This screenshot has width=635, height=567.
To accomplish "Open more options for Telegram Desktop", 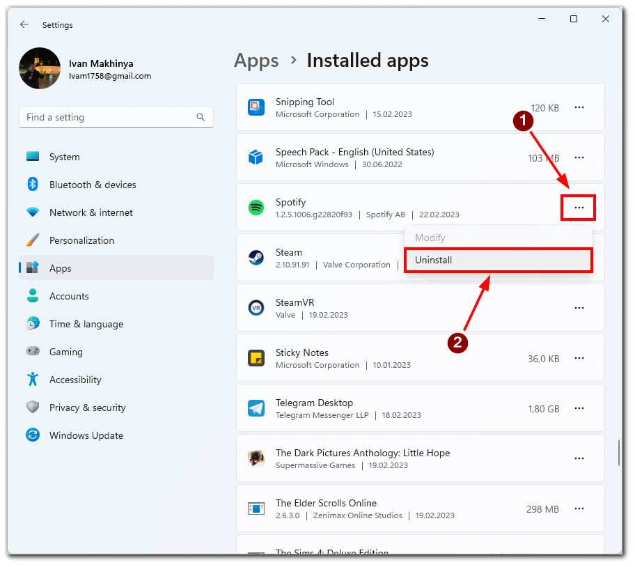I will (580, 409).
